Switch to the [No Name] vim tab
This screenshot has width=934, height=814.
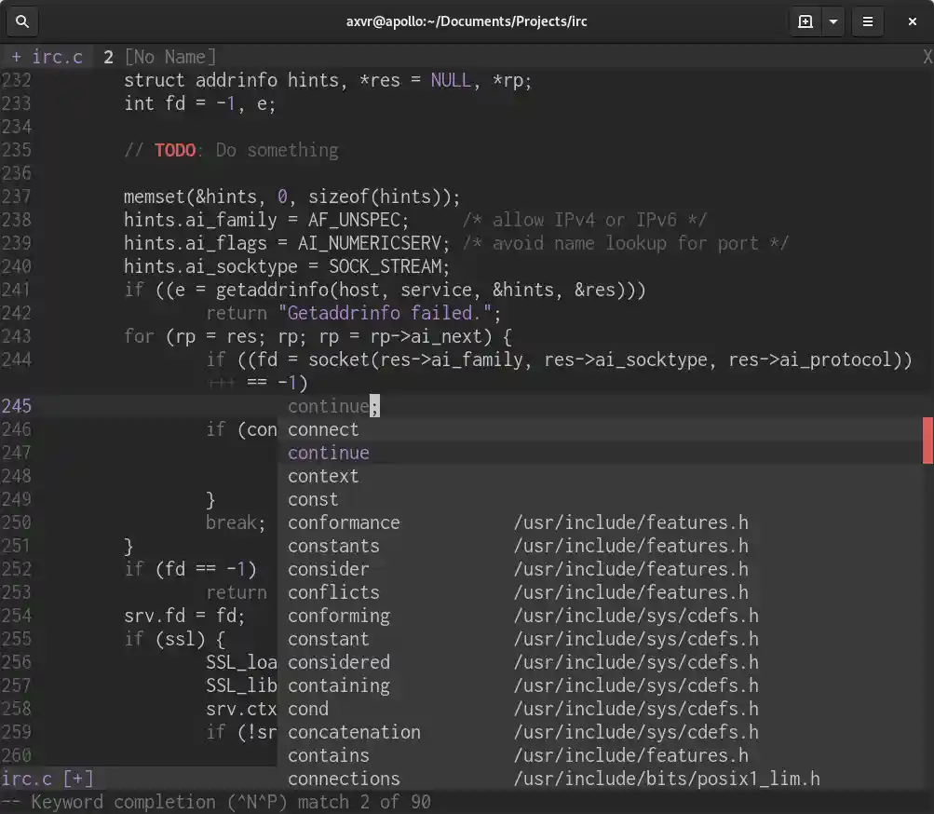tap(169, 57)
